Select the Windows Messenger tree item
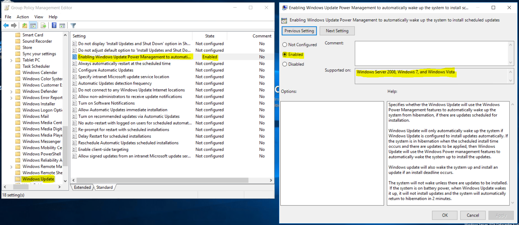This screenshot has width=519, height=225. click(41, 141)
